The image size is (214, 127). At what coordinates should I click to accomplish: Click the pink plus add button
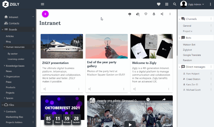(45, 14)
